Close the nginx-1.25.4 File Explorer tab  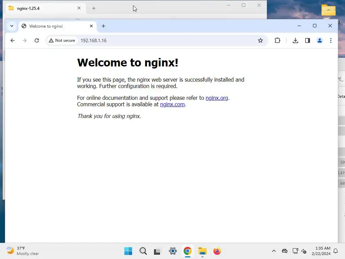coord(79,8)
